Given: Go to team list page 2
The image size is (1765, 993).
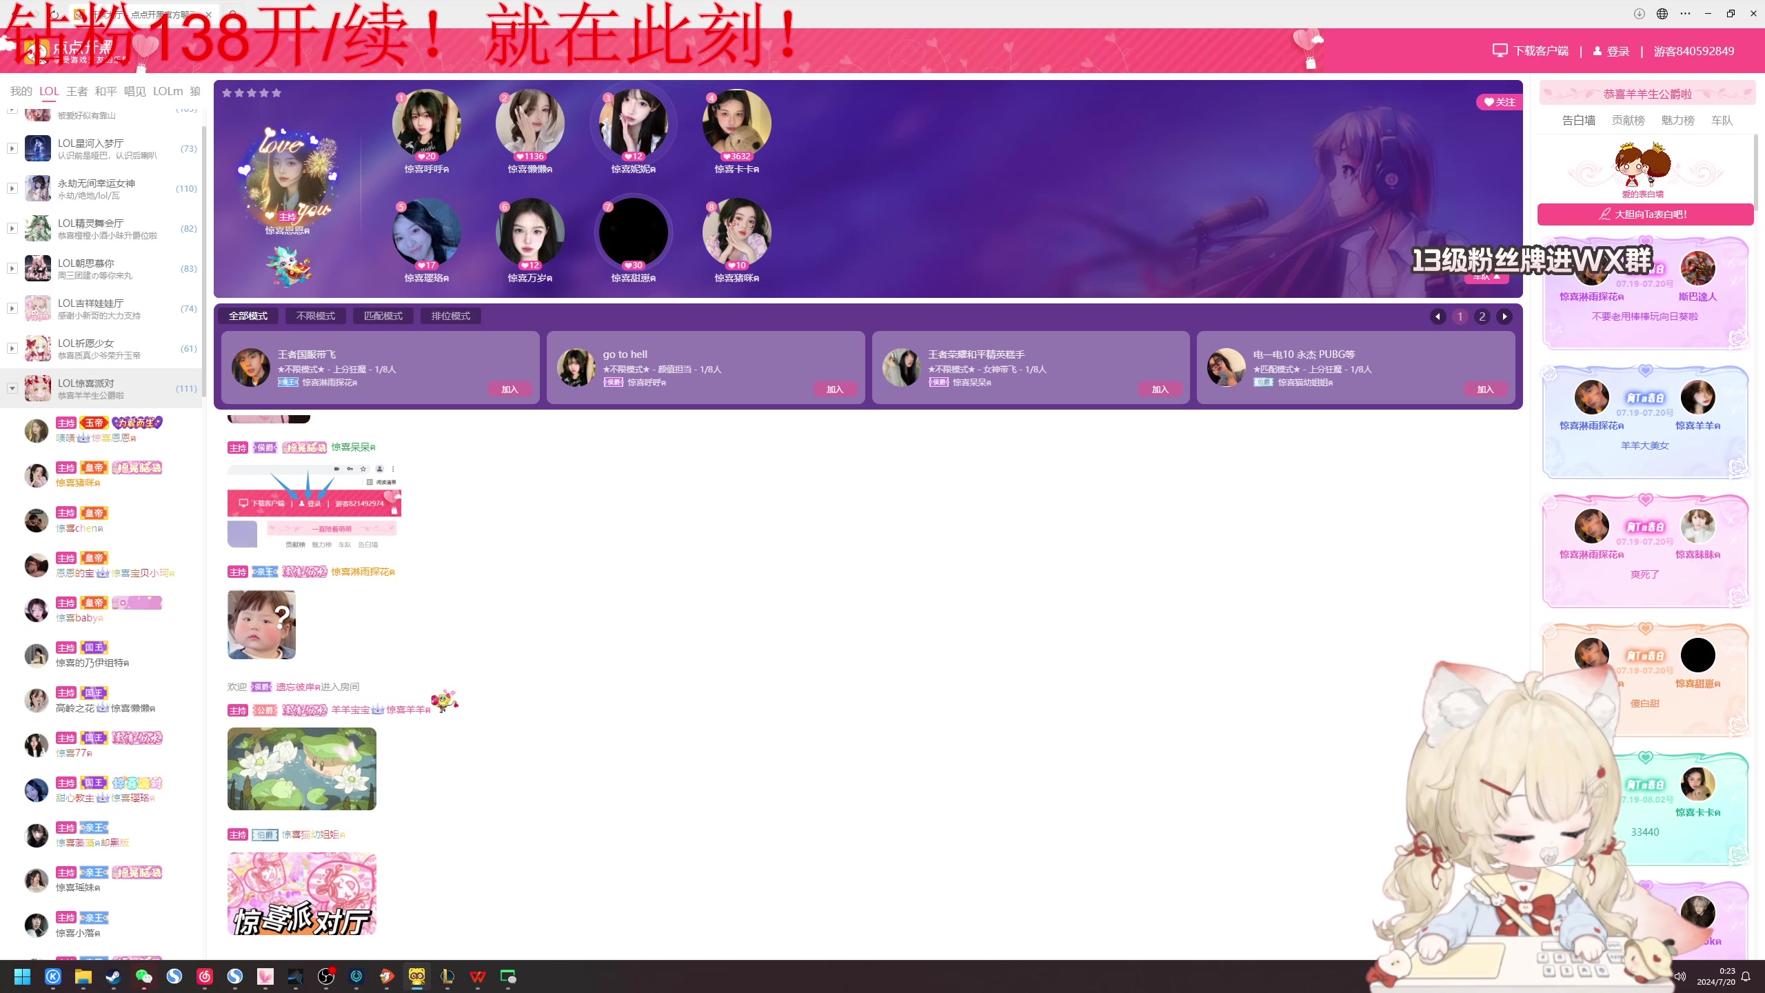Looking at the screenshot, I should tap(1482, 317).
